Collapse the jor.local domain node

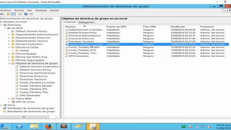(5, 28)
